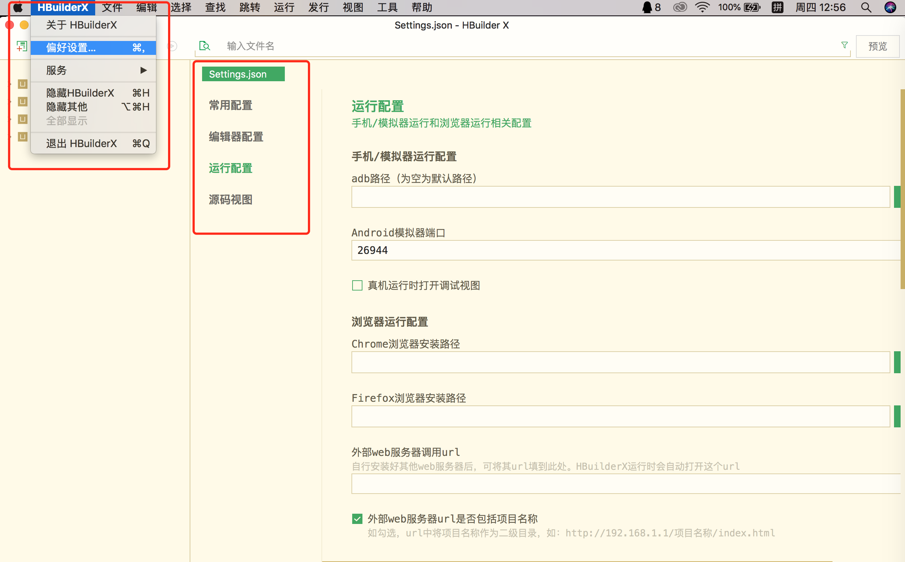Uncheck 外部web服务器url是否包括项目名称
The width and height of the screenshot is (905, 562).
357,518
